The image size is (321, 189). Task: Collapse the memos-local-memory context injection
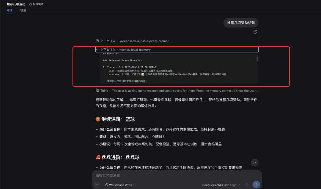(177, 49)
